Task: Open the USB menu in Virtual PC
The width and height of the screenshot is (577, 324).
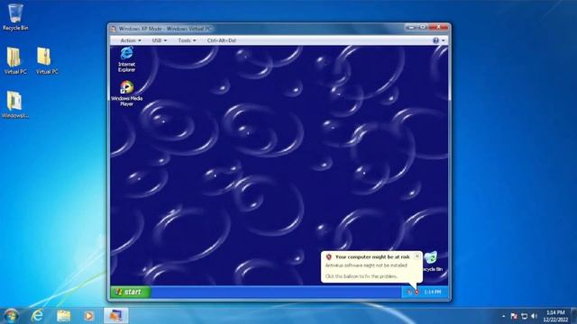Action: (160, 40)
